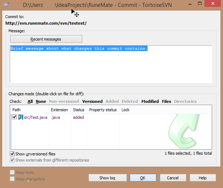Viewport: 223px width, 188px height.
Task: Select the src/Test.java path text
Action: (36, 117)
